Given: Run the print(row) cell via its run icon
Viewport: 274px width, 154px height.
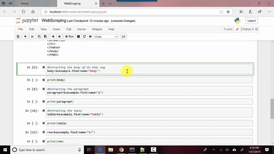Looking at the screenshot, I should pos(44,141).
